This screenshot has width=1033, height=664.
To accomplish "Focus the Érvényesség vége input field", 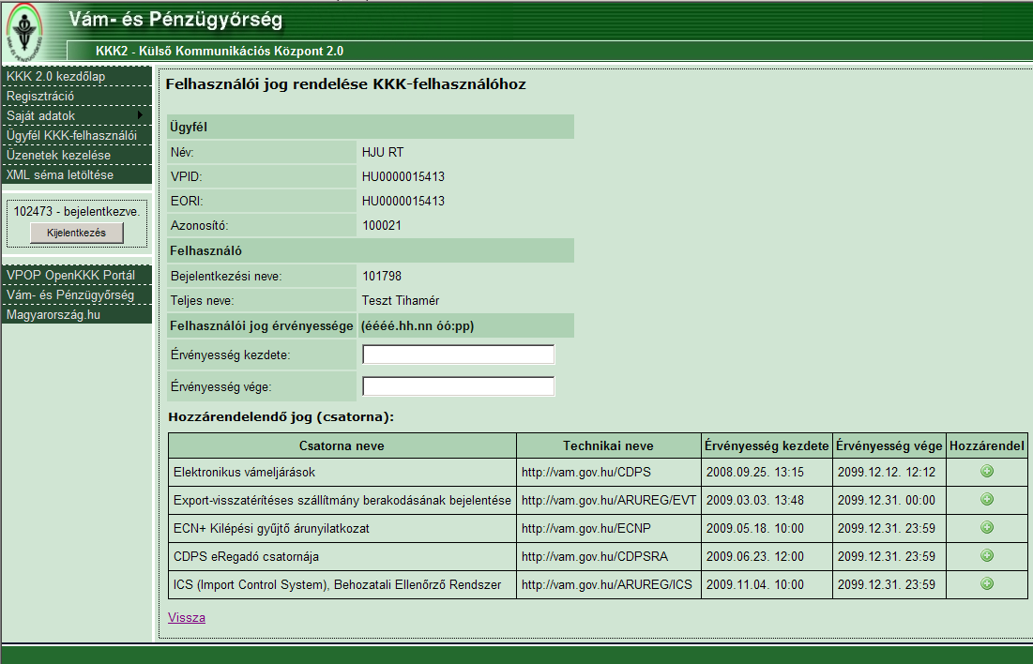I will coord(459,386).
